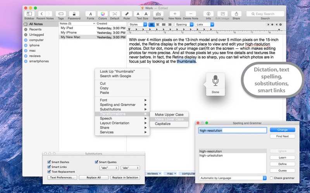Click the New Note plus icon

pyautogui.click(x=175, y=14)
